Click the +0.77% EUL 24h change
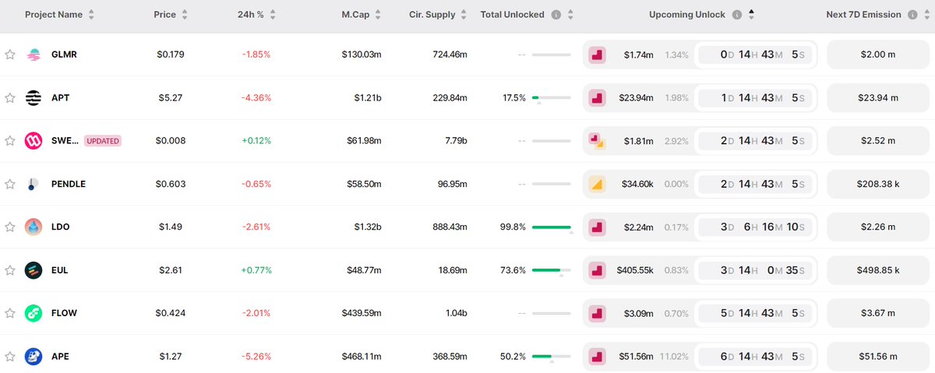Screen dimensions: 935x373 click(255, 270)
